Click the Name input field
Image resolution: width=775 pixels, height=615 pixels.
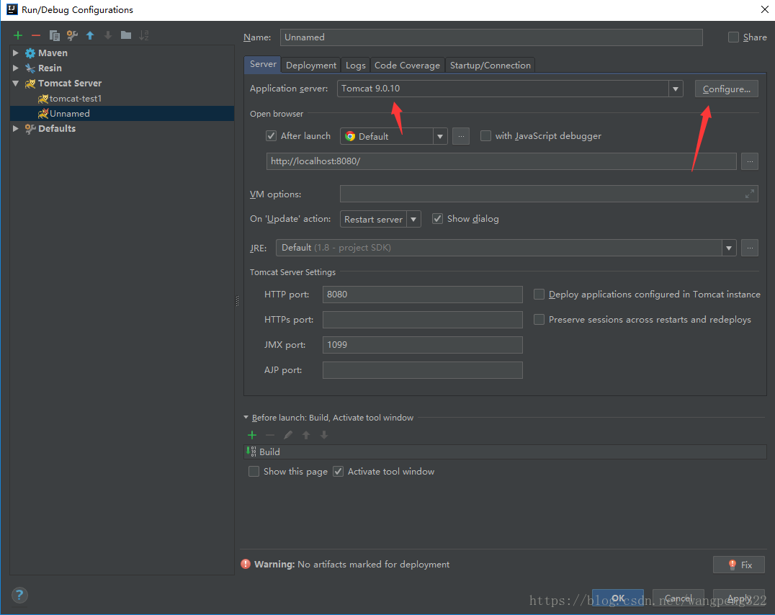[x=491, y=37]
